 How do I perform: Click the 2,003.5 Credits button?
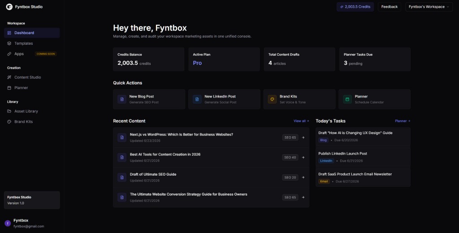pos(355,7)
